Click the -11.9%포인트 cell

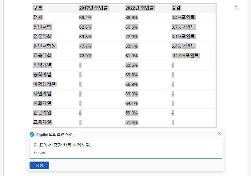pyautogui.click(x=185, y=56)
